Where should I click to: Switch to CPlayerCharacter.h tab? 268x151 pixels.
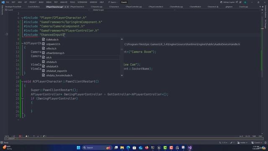pyautogui.click(x=77, y=7)
